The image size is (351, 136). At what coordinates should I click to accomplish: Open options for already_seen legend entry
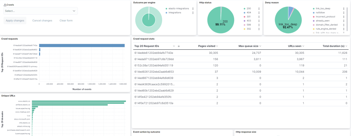(344, 21)
